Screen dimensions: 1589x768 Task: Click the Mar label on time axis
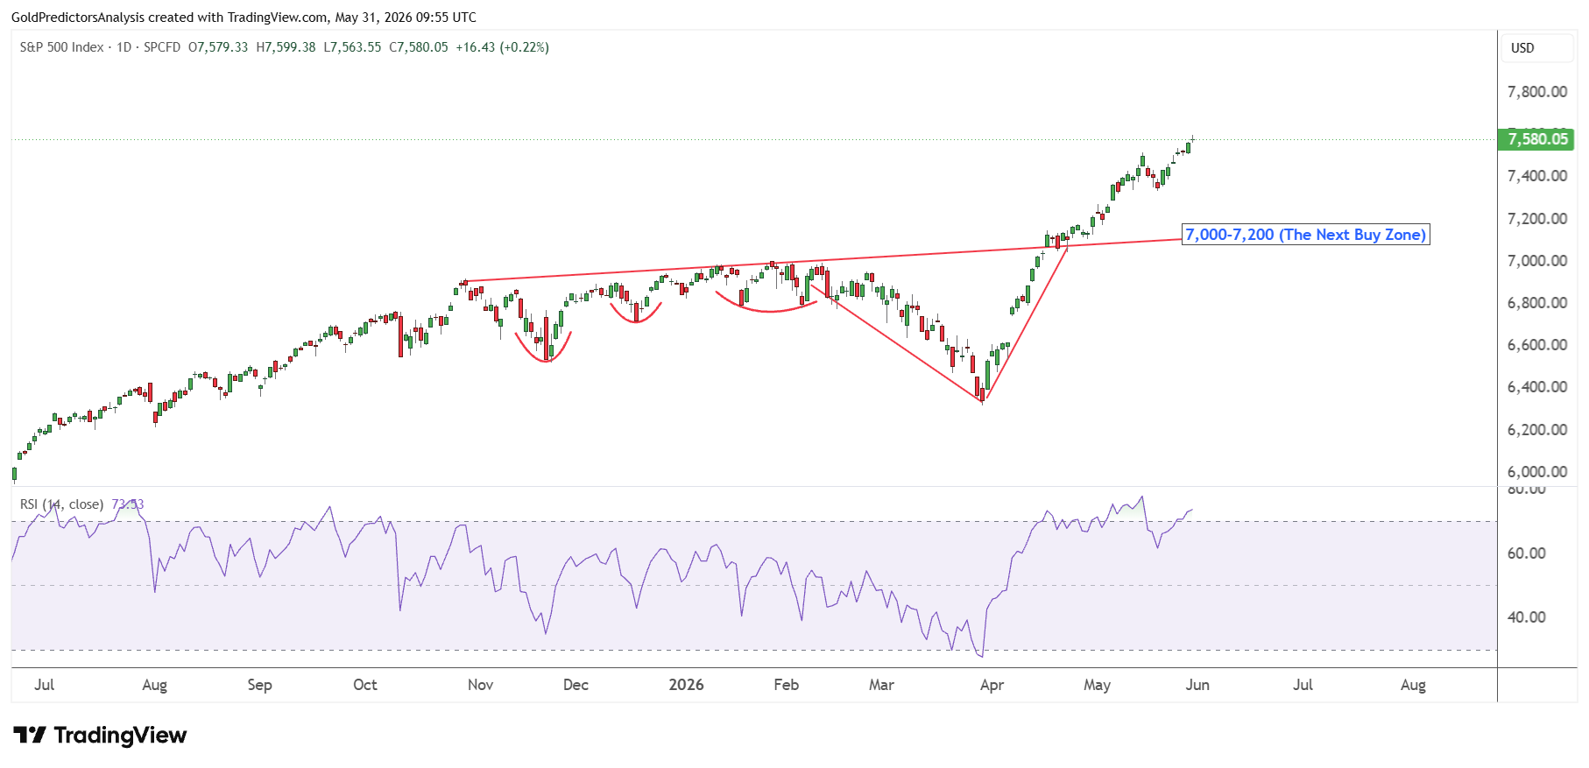(881, 685)
